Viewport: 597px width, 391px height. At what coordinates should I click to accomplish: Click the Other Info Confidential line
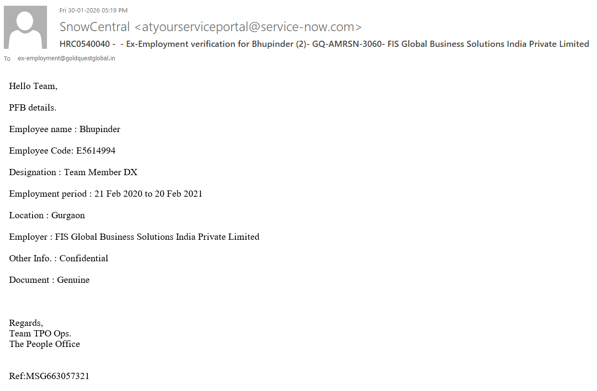click(x=59, y=258)
